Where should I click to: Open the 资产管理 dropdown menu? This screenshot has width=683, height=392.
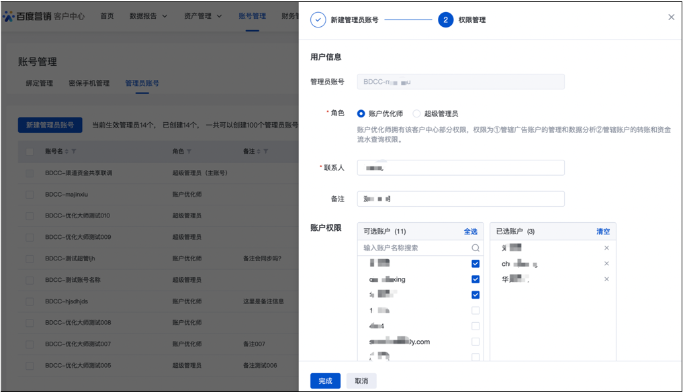[x=203, y=16]
